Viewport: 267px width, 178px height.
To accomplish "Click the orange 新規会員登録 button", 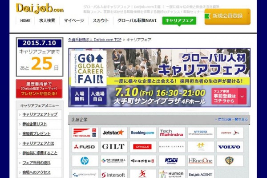I will point(227,16).
